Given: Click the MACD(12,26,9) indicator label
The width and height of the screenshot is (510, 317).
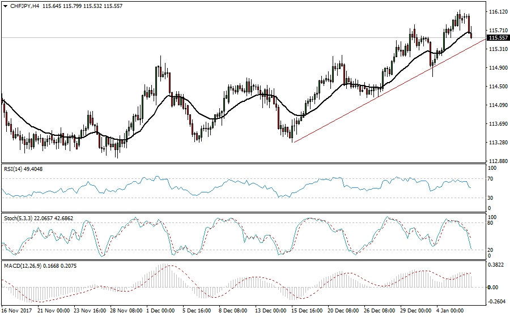Looking at the screenshot, I should pos(40,265).
